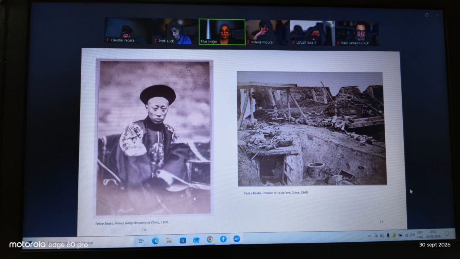The image size is (460, 259).
Task: Open network status in system tray
Action: (406, 235)
